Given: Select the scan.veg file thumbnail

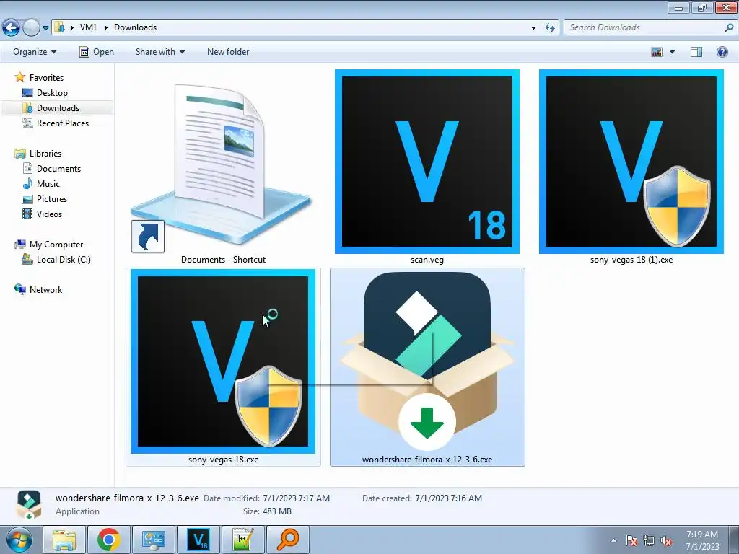Looking at the screenshot, I should (x=427, y=162).
